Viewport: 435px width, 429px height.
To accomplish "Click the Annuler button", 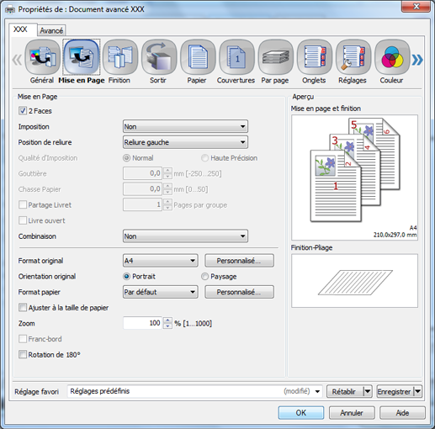I will 352,413.
